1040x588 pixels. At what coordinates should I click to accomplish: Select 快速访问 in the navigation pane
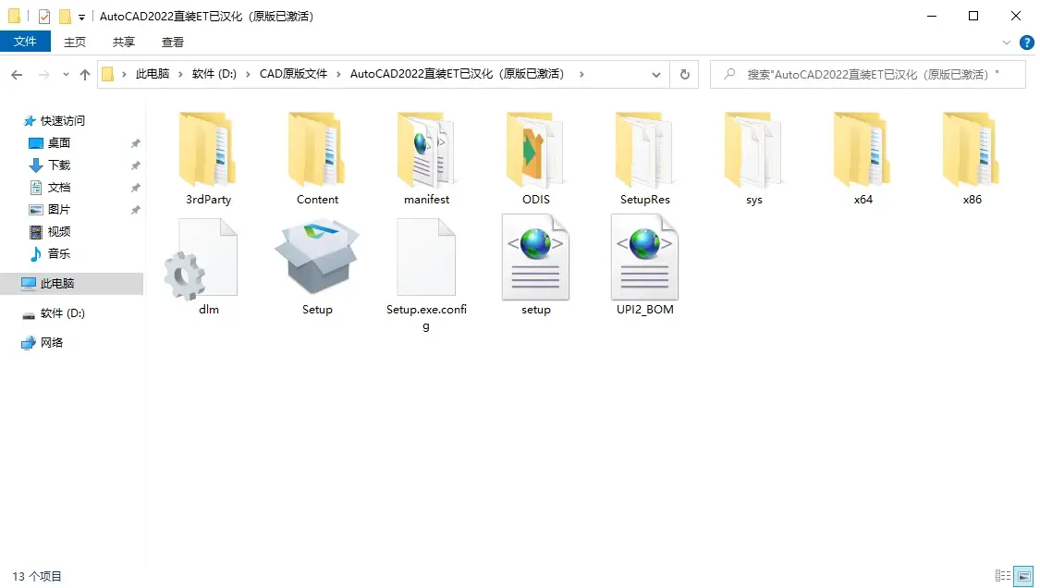click(63, 121)
